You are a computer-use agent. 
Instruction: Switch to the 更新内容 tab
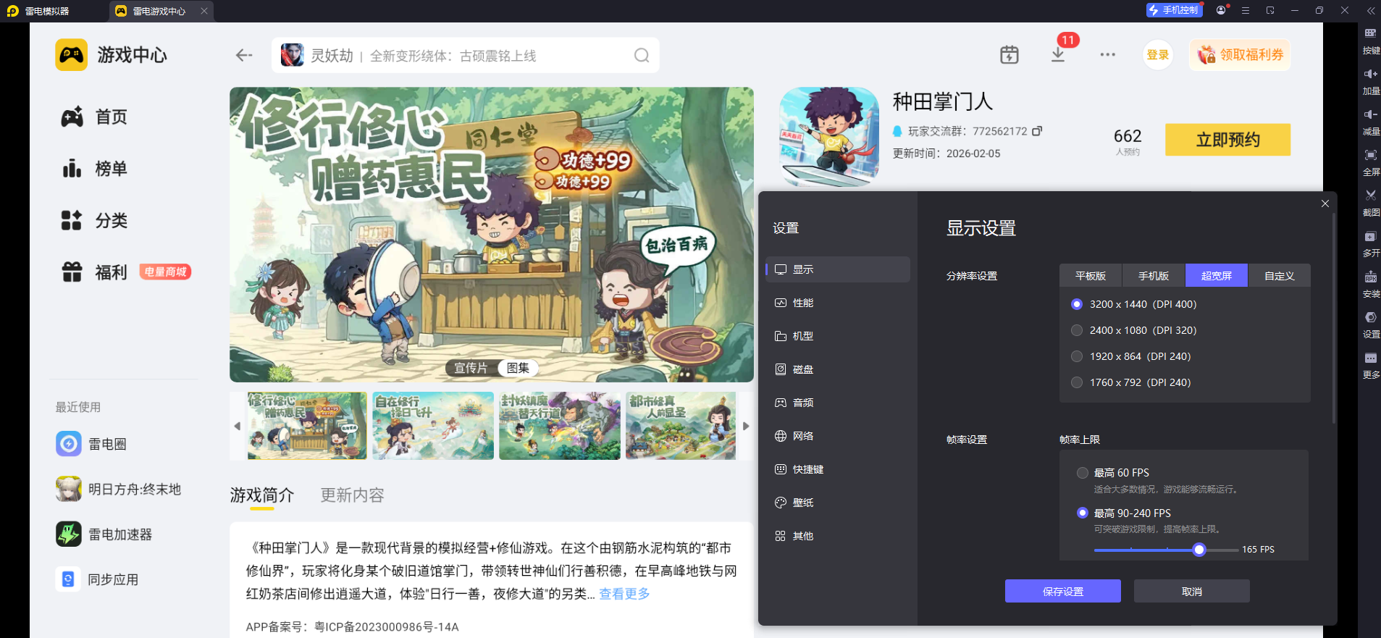coord(353,495)
